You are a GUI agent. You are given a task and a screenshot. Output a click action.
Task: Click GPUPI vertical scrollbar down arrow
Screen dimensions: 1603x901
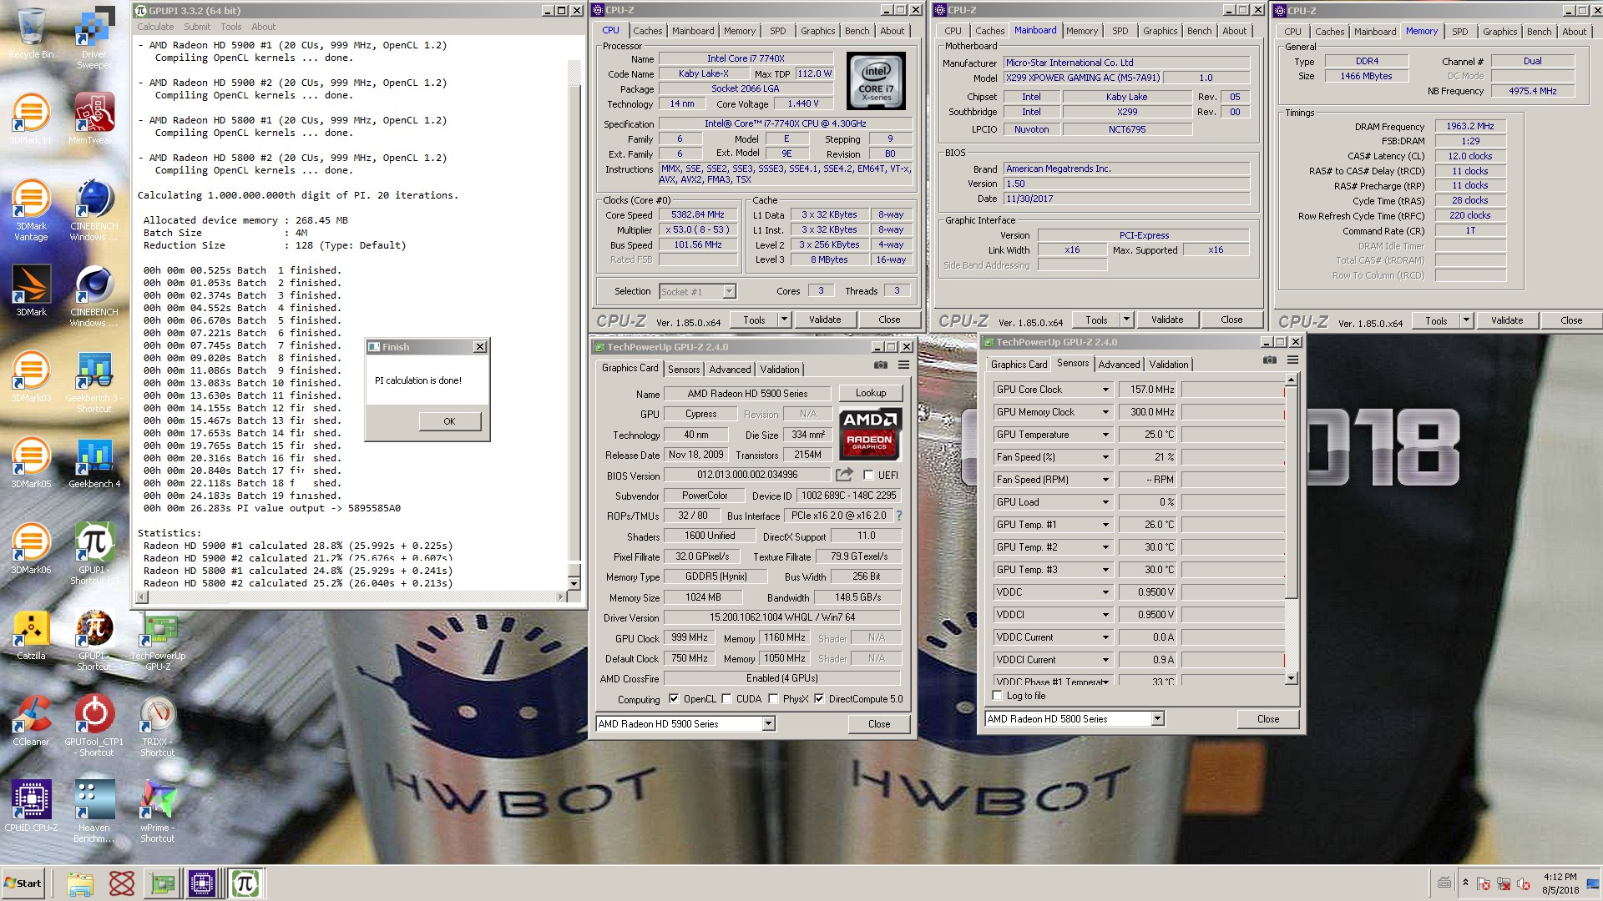574,584
